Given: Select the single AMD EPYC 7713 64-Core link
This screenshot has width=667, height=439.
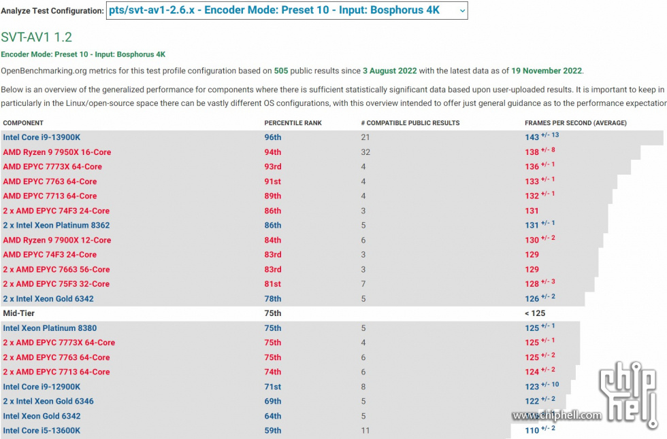Looking at the screenshot, I should click(x=50, y=196).
